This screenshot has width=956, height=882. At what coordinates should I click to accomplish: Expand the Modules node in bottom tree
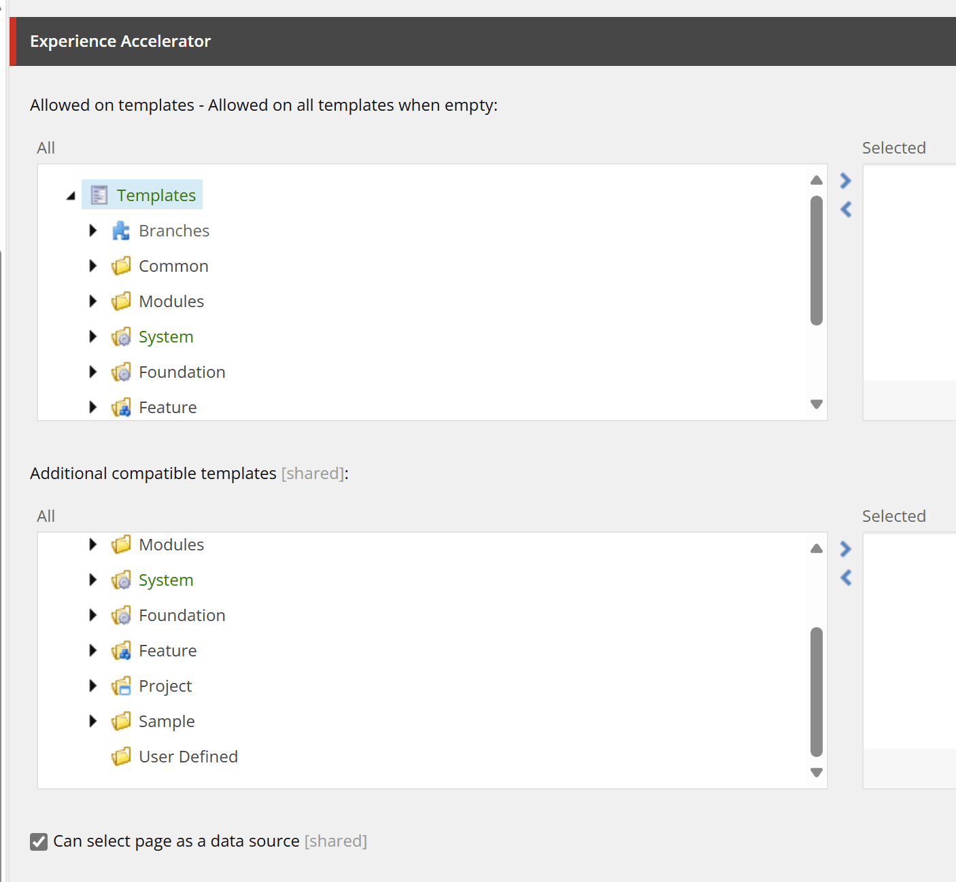point(93,544)
